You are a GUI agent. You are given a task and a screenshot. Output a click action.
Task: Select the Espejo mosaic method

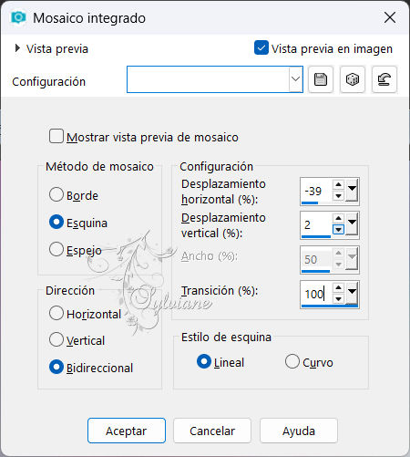tap(56, 249)
